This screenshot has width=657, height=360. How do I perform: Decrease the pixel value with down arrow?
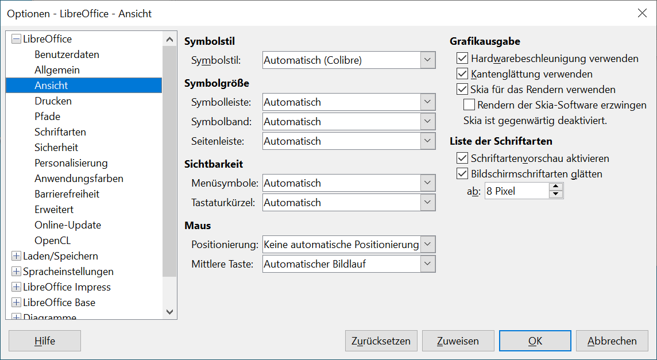coord(555,195)
